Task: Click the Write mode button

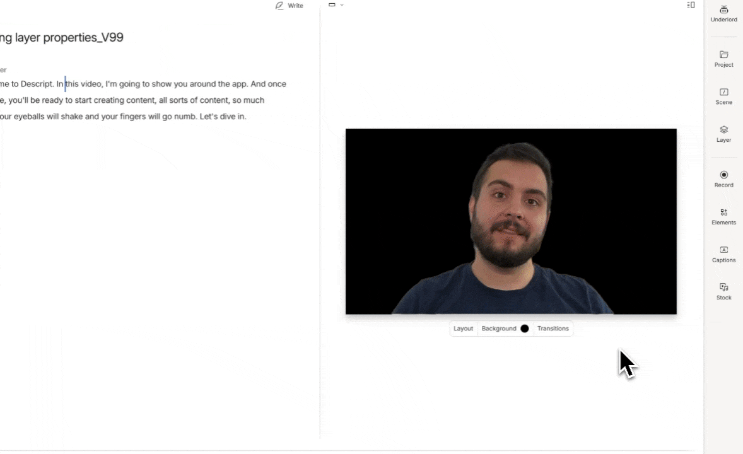Action: point(290,6)
